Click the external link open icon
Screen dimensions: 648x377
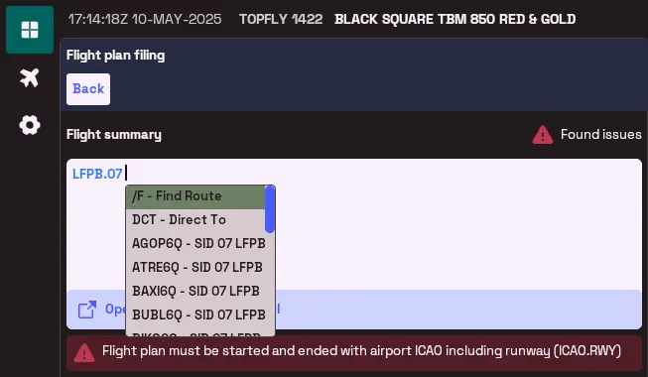tap(87, 310)
